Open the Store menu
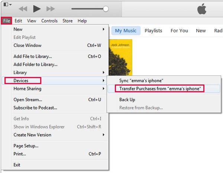The height and width of the screenshot is (173, 223). pyautogui.click(x=68, y=21)
